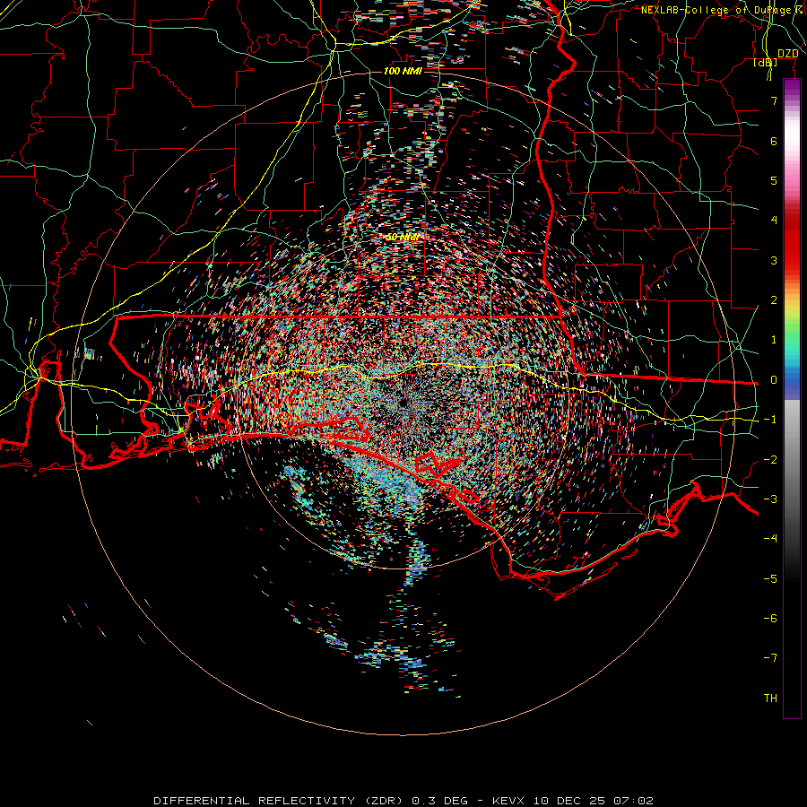The height and width of the screenshot is (807, 807).
Task: Click the "4" value on the dB scale
Action: (x=774, y=221)
